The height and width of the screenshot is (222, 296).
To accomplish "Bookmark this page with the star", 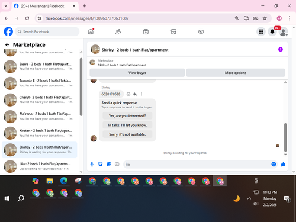I will pos(265,18).
